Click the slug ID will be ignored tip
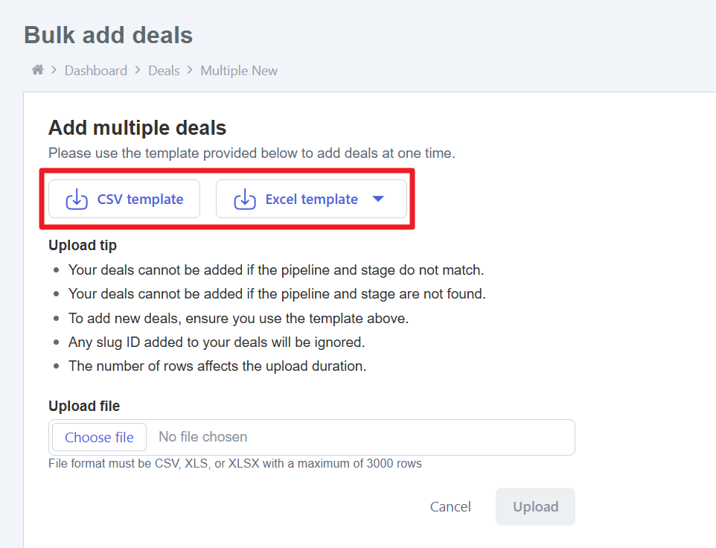 [x=216, y=342]
